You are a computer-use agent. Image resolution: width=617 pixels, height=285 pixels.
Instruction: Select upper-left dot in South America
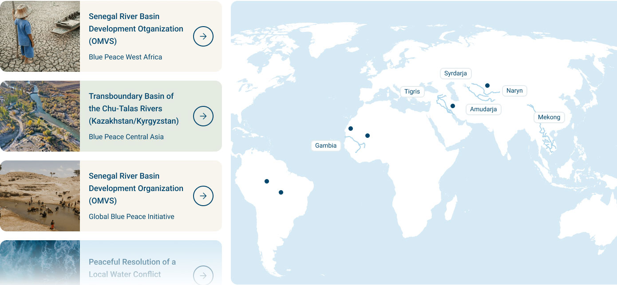(267, 181)
